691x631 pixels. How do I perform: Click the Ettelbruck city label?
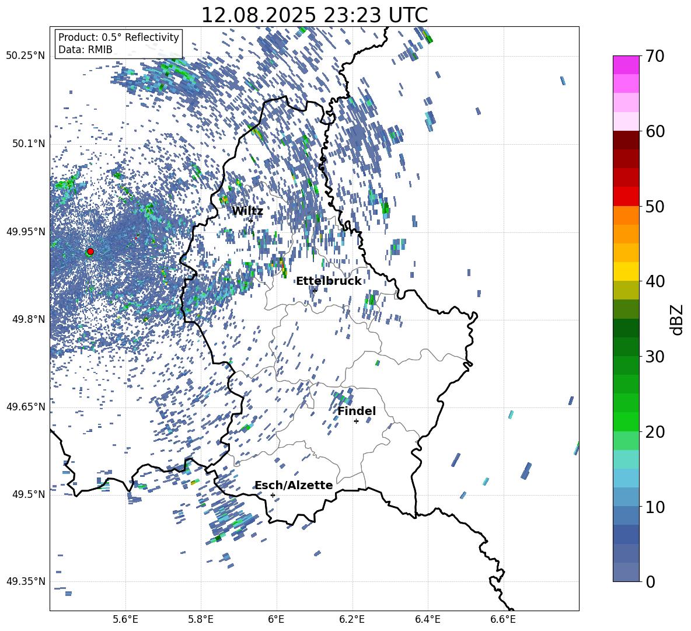(329, 281)
